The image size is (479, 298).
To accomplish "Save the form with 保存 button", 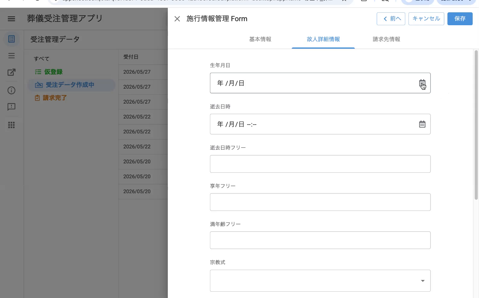I will [460, 19].
